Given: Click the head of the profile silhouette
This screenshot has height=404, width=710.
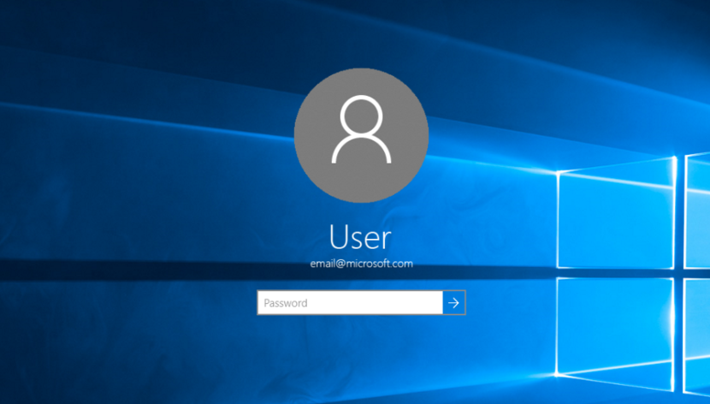Looking at the screenshot, I should point(361,115).
